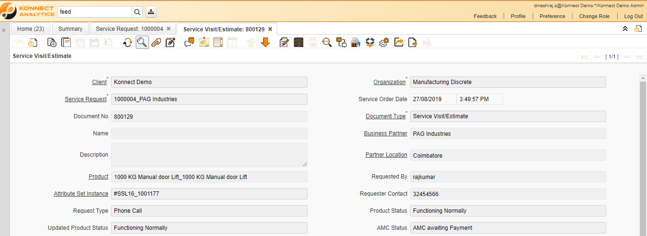This screenshot has height=236, width=647.
Task: Click the Copy Record toolbar icon
Action: (x=66, y=42)
